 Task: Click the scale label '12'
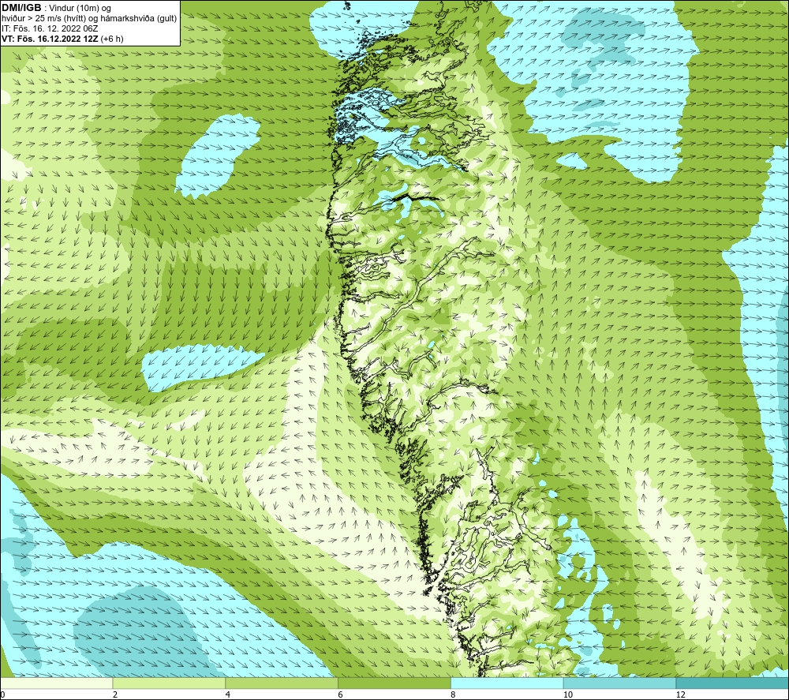point(681,694)
